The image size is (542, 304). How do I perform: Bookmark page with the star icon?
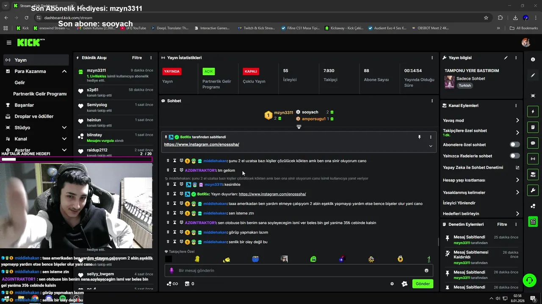486,18
